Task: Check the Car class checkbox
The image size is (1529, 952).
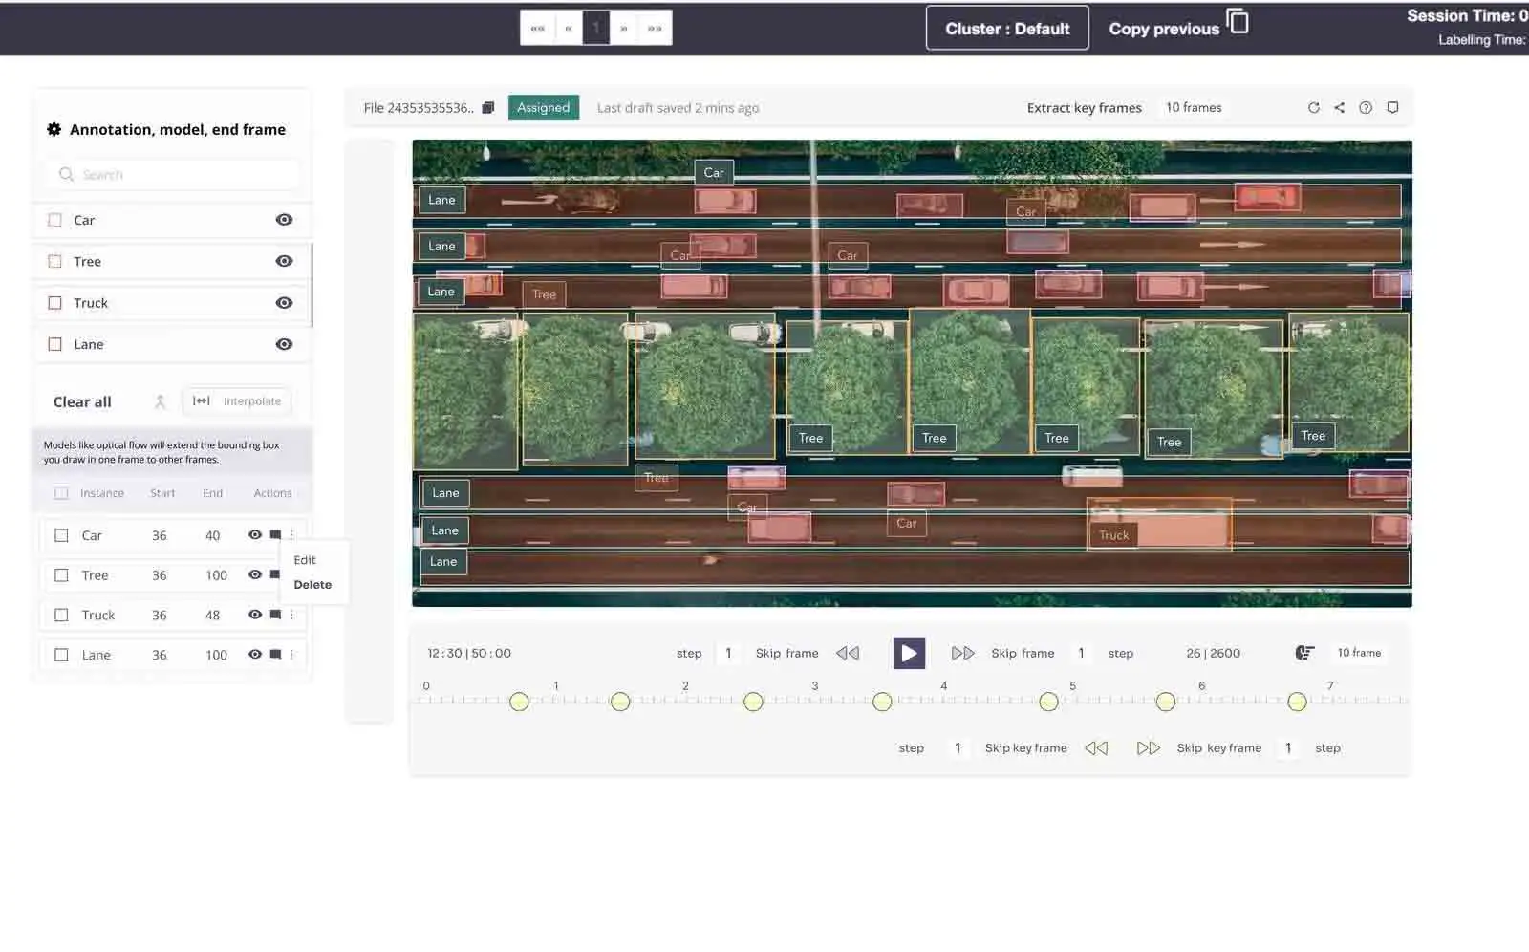Action: pyautogui.click(x=54, y=219)
